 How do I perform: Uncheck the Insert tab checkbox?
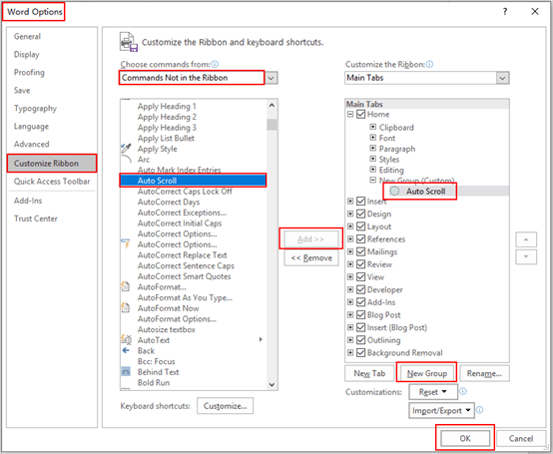pos(360,202)
